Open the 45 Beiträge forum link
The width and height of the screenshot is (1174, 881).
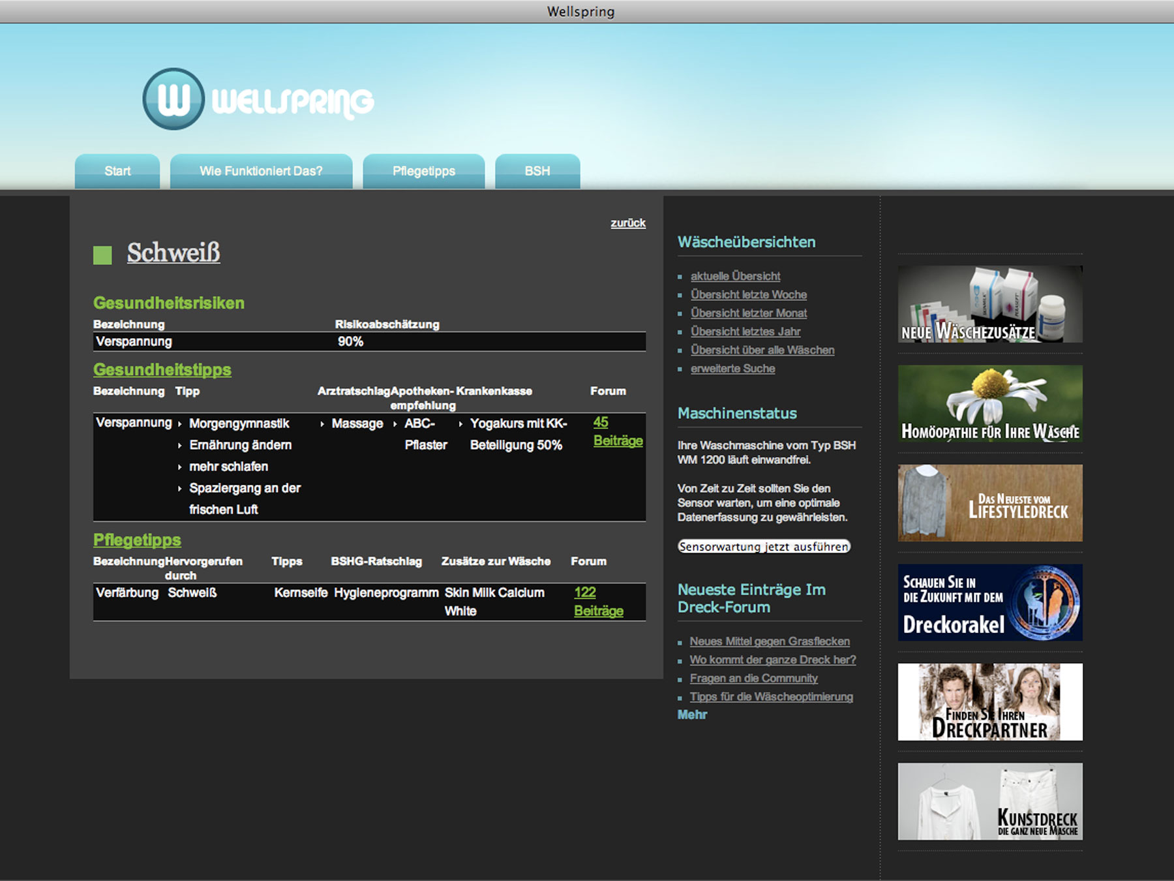click(617, 431)
